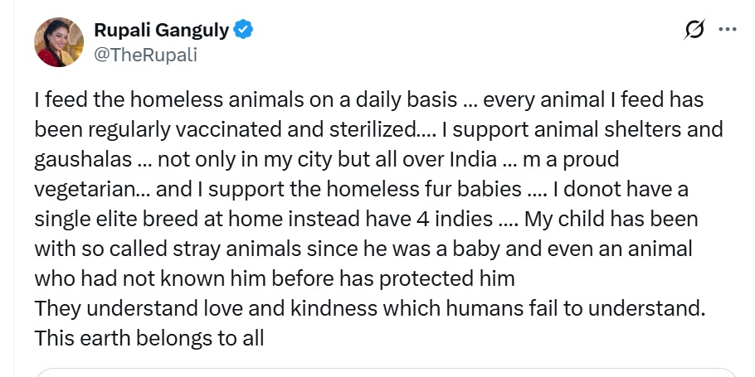Image resolution: width=755 pixels, height=377 pixels.
Task: Open the three-dot More options menu
Action: 727,29
